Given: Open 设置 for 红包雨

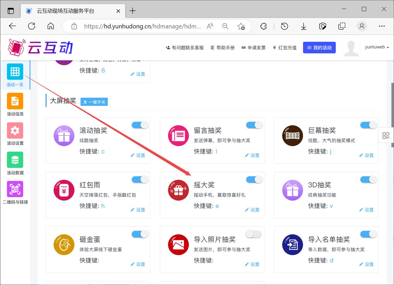Looking at the screenshot, I should coord(138,210).
